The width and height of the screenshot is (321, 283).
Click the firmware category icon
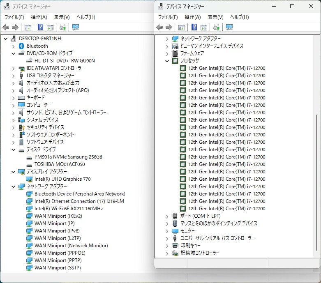pyautogui.click(x=175, y=53)
